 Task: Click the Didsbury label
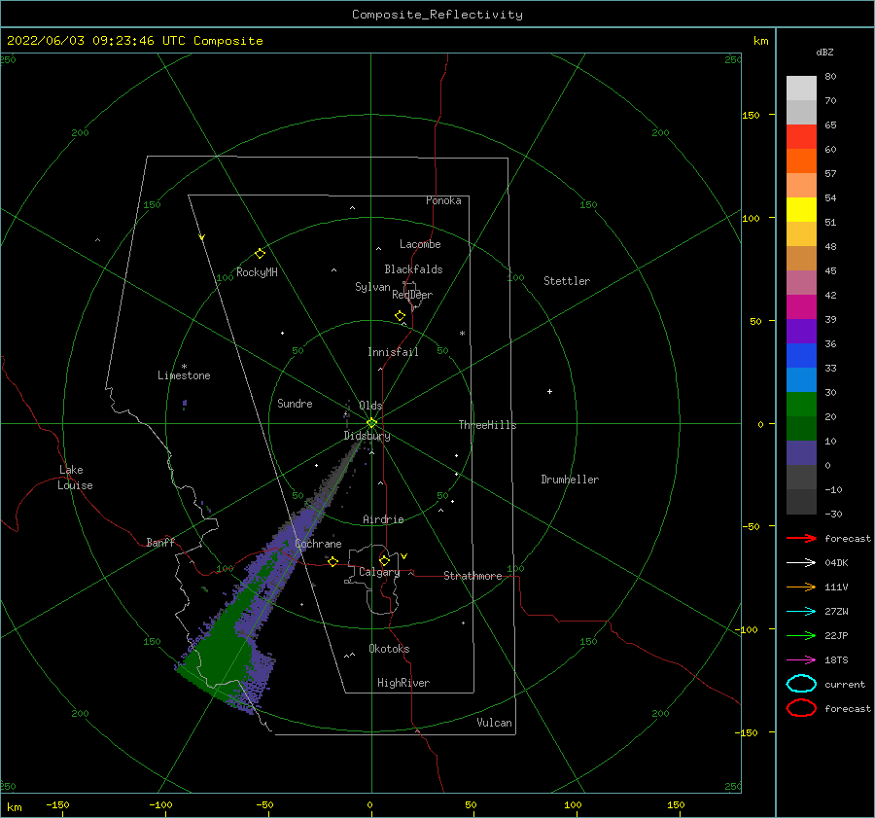(367, 436)
